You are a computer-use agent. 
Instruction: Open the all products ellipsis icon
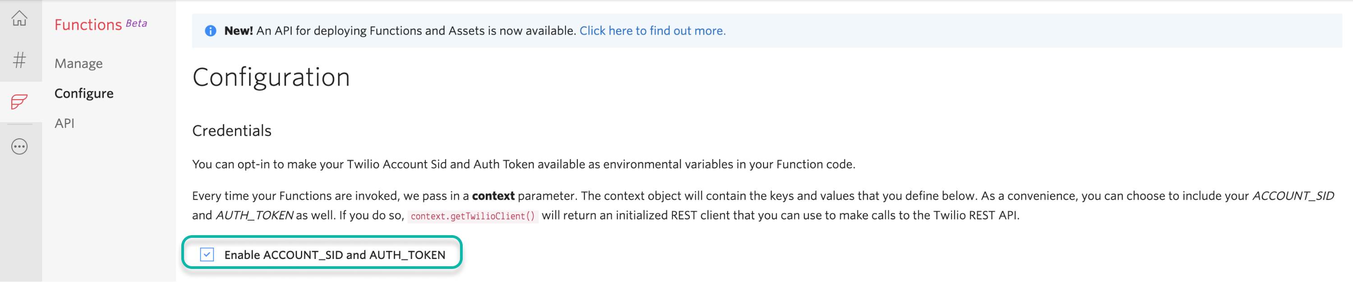[x=19, y=147]
